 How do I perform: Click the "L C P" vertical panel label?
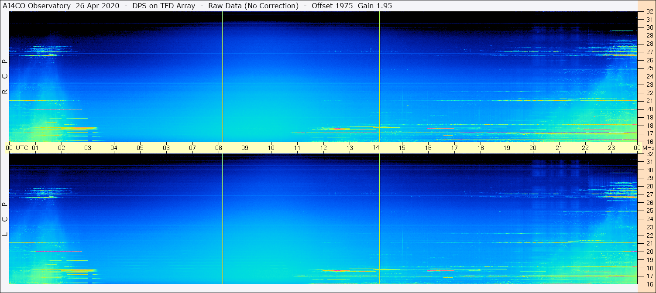point(5,219)
